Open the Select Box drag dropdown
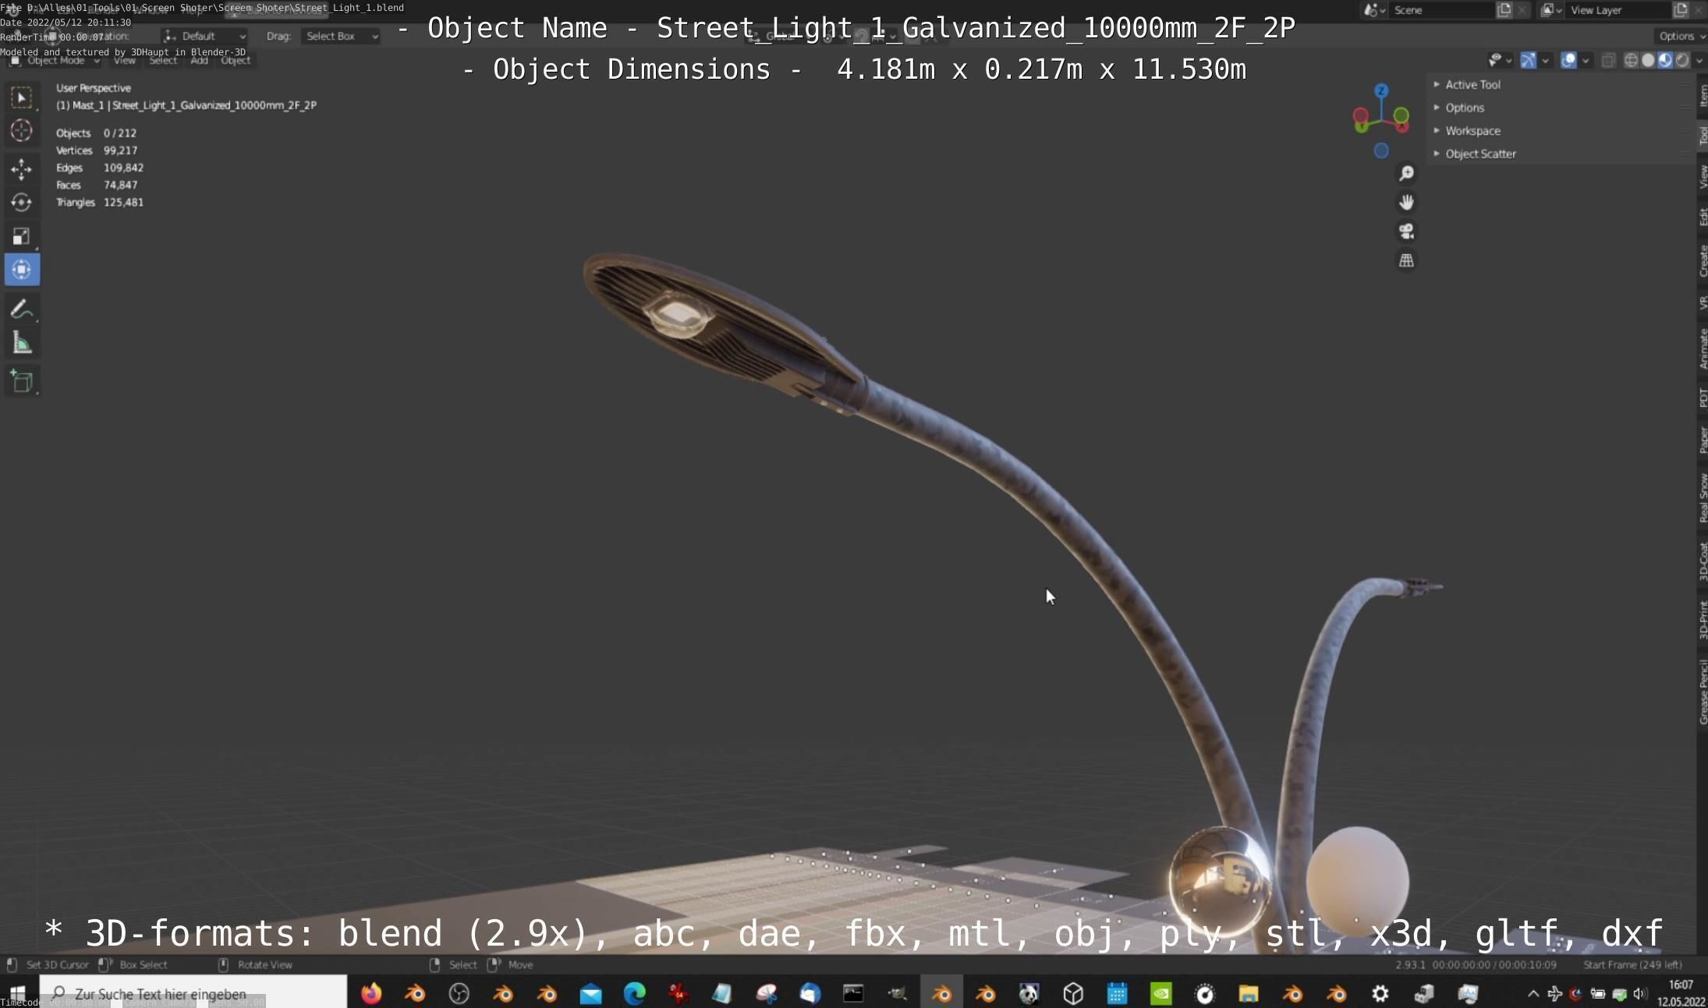Viewport: 1708px width, 1008px height. 341,36
